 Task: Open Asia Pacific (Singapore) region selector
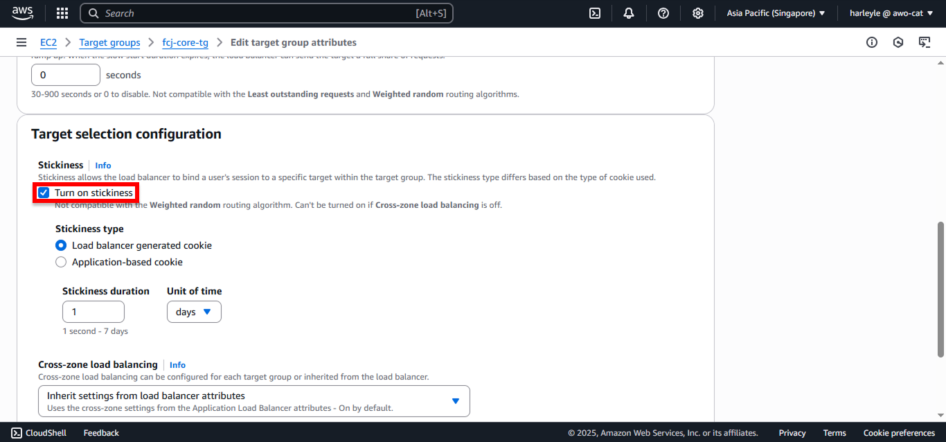coord(776,13)
